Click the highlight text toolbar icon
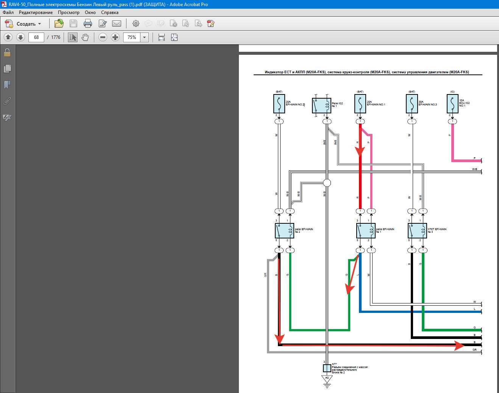Screen dimensions: 499x393 (161, 24)
